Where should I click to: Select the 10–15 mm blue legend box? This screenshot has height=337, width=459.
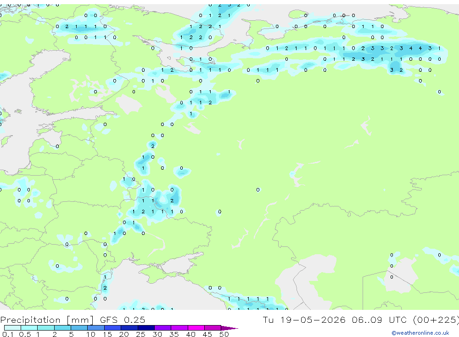pos(96,328)
